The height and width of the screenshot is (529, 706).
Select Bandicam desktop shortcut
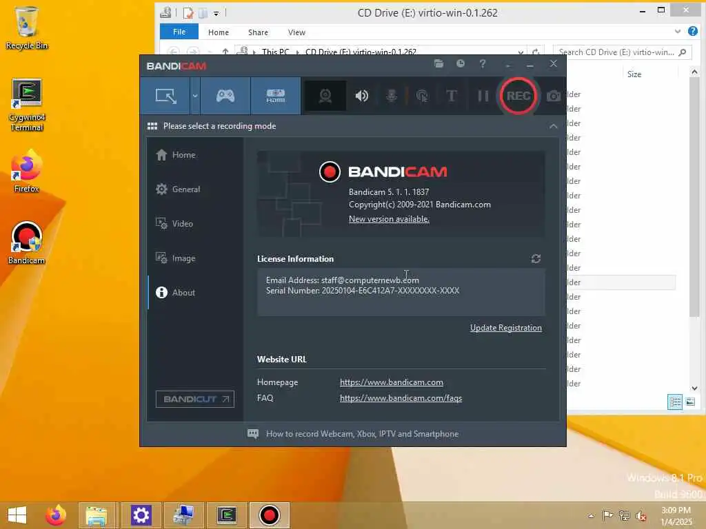tap(27, 243)
